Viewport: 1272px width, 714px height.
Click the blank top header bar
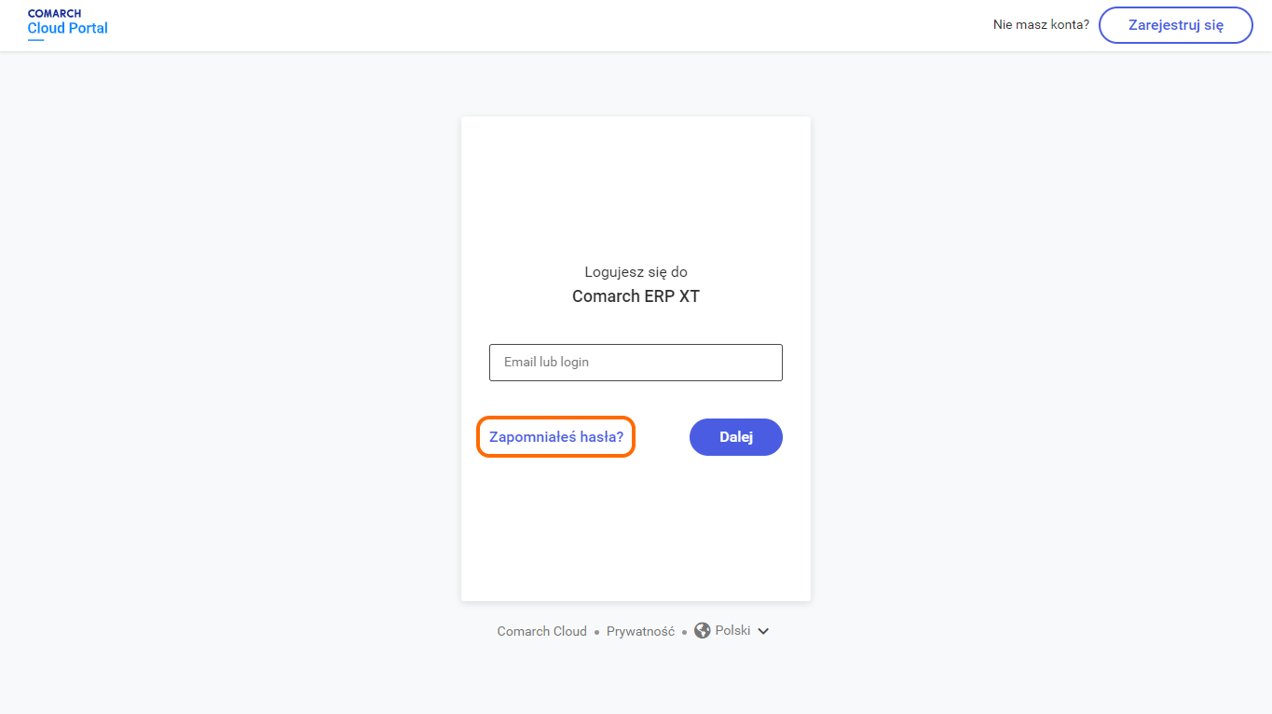tap(559, 25)
